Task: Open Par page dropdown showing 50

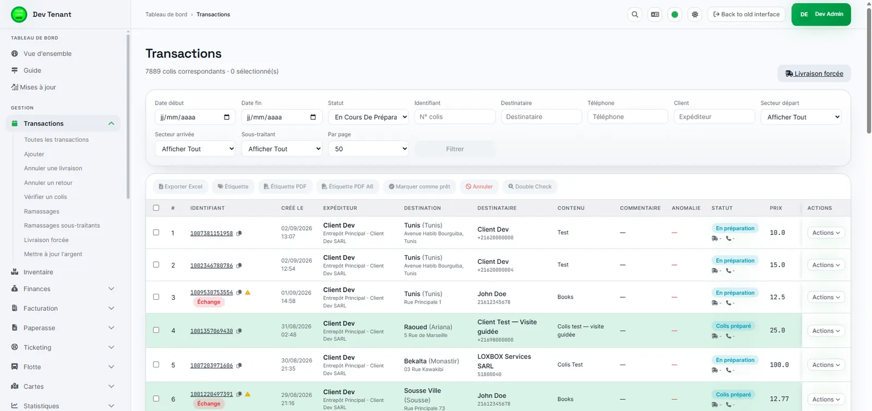Action: [368, 149]
